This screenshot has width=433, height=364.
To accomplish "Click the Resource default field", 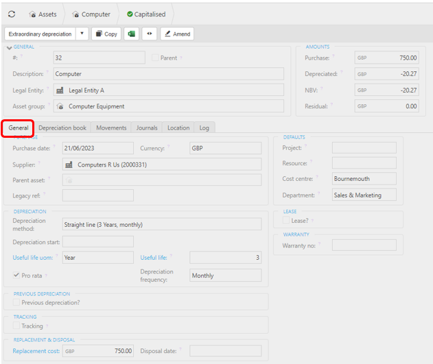I will [364, 163].
